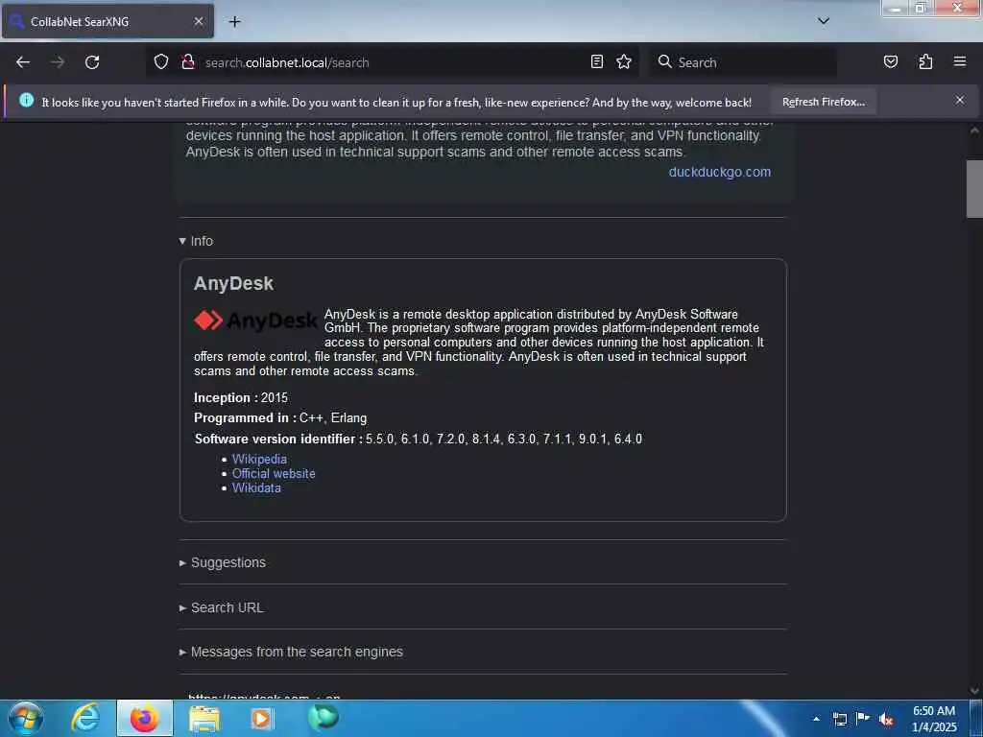Viewport: 983px width, 737px height.
Task: Click the Firefox Search box
Action: (743, 62)
